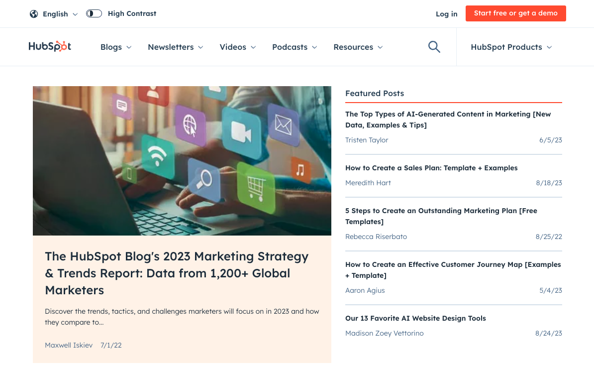
Task: Click the 5/4/23 post date
Action: click(550, 290)
